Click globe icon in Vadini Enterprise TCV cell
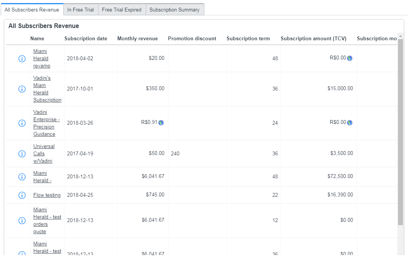Screen dimensions: 408x257 350,123
